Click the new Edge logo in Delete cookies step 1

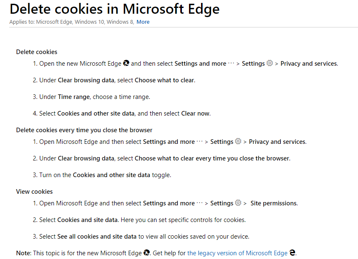126,63
